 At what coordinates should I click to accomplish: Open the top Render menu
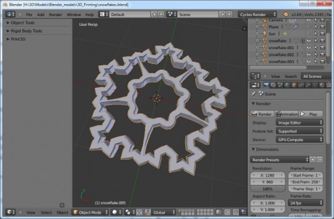(55, 14)
